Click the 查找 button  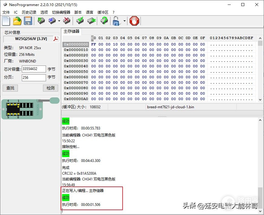(10, 88)
